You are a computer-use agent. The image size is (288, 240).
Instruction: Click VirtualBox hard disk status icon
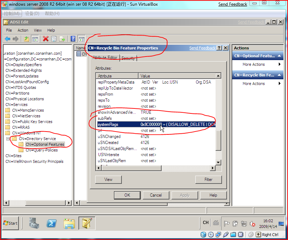203,235
